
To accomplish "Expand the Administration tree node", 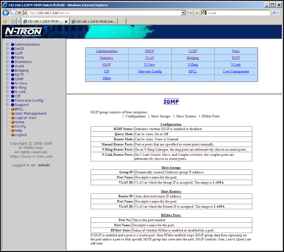I will point(7,44).
